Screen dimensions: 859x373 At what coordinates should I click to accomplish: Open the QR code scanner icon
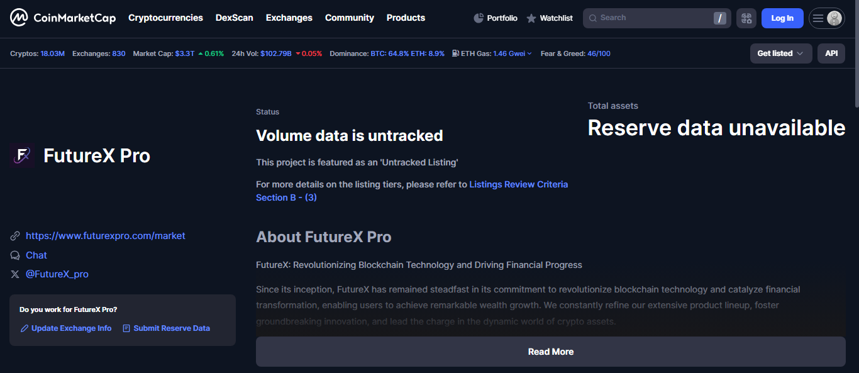click(746, 18)
